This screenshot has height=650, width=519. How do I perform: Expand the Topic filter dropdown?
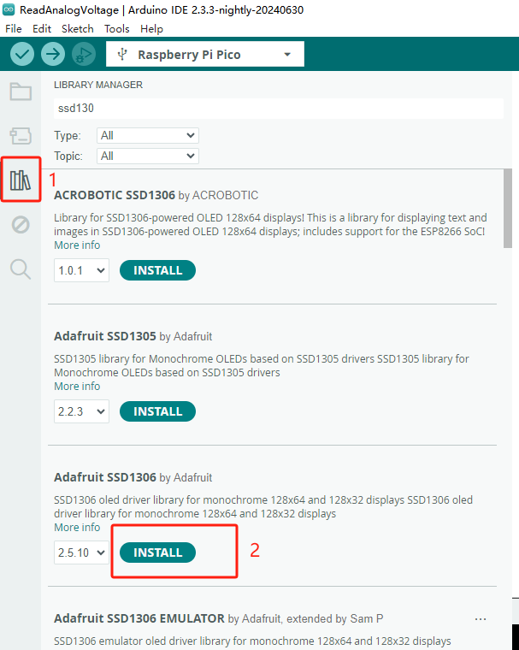click(x=148, y=157)
